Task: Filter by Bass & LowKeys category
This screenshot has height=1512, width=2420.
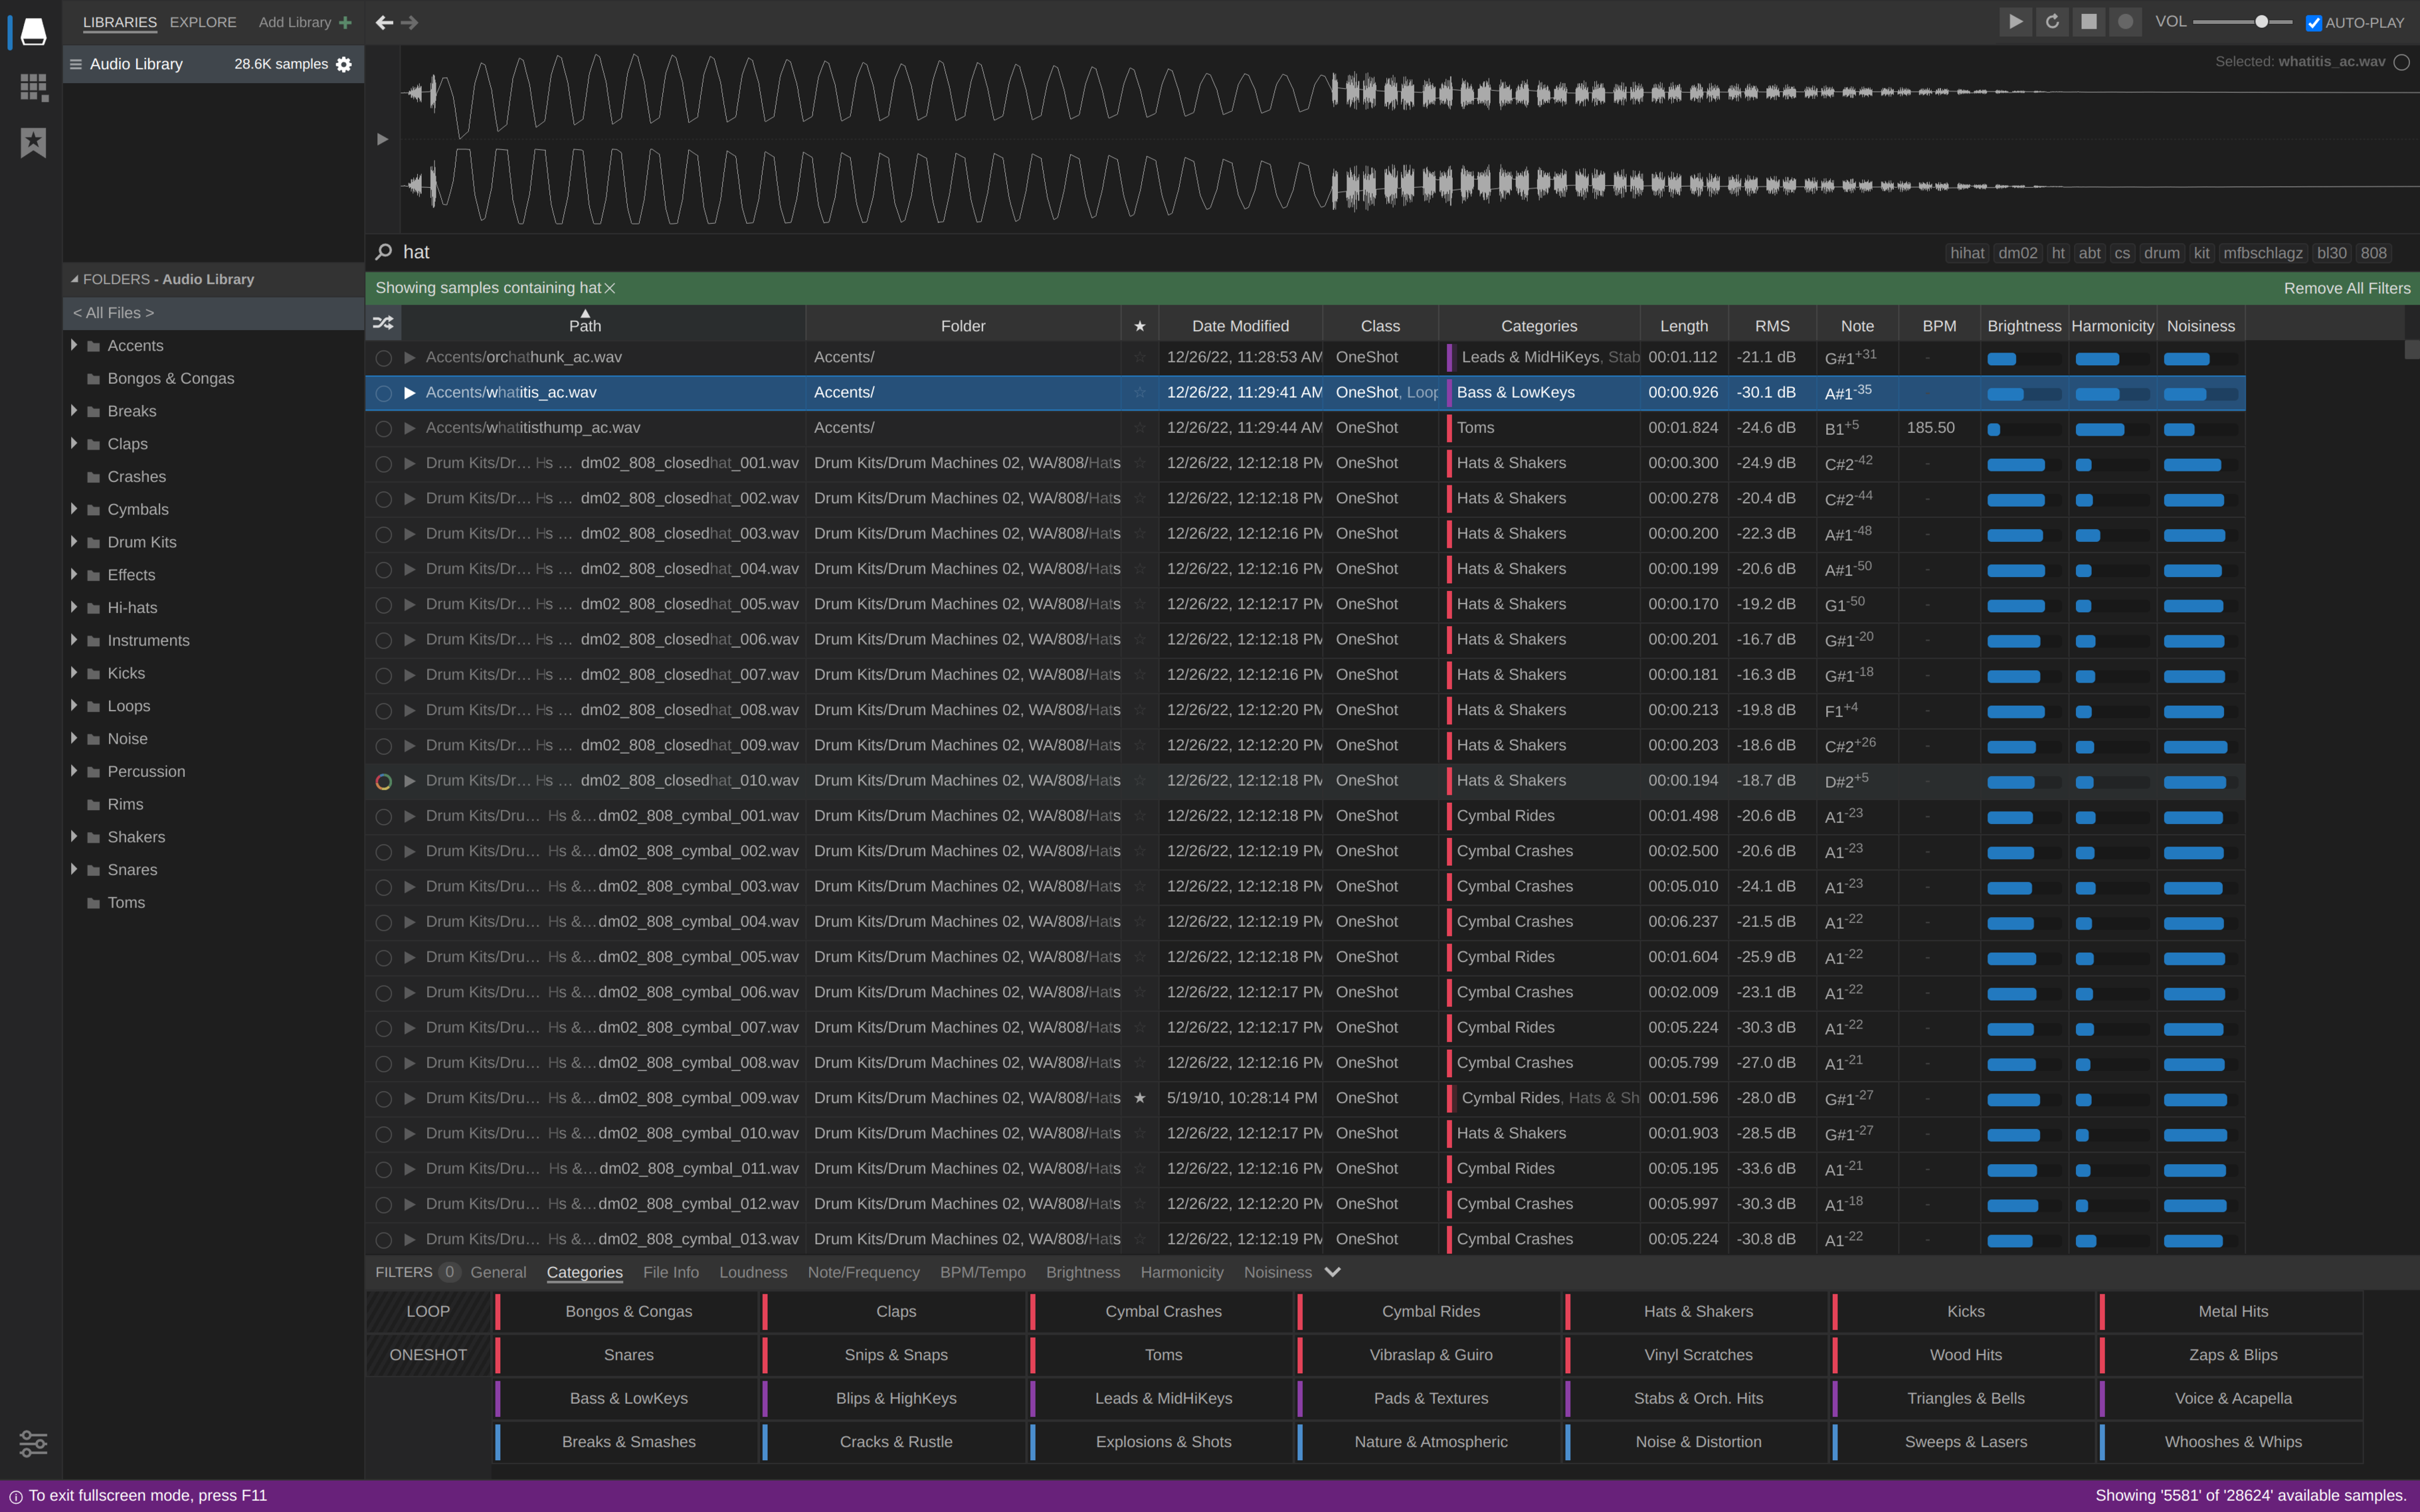Action: point(628,1398)
